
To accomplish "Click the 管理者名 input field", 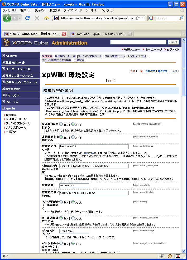I will (x=74, y=186).
